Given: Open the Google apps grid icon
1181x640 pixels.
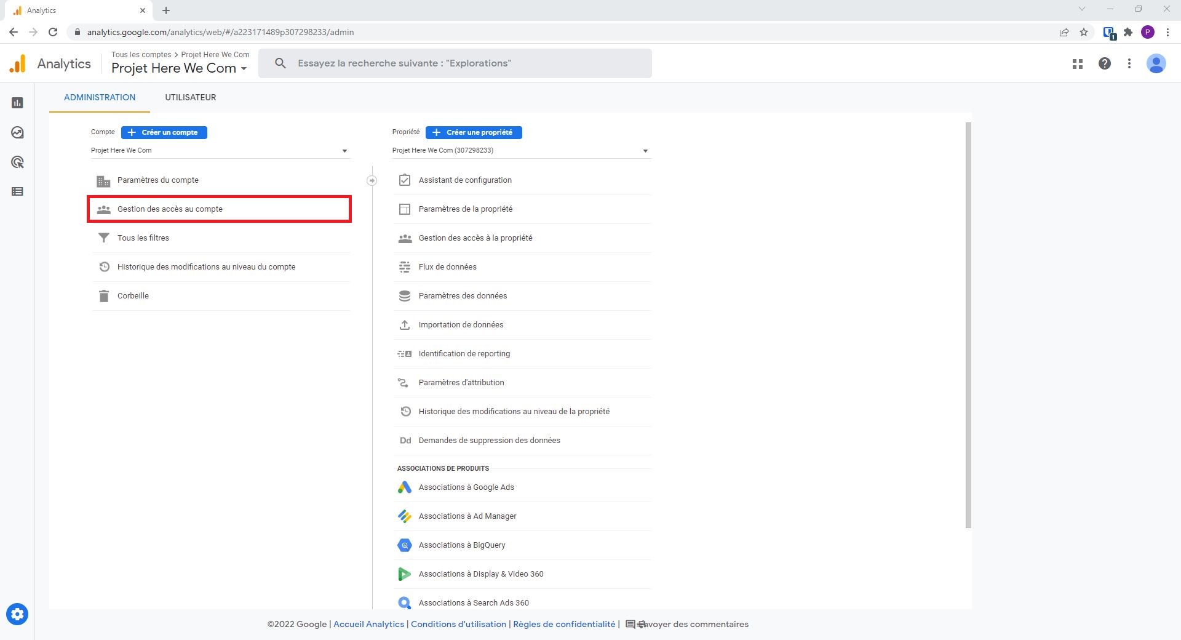Looking at the screenshot, I should pos(1078,63).
